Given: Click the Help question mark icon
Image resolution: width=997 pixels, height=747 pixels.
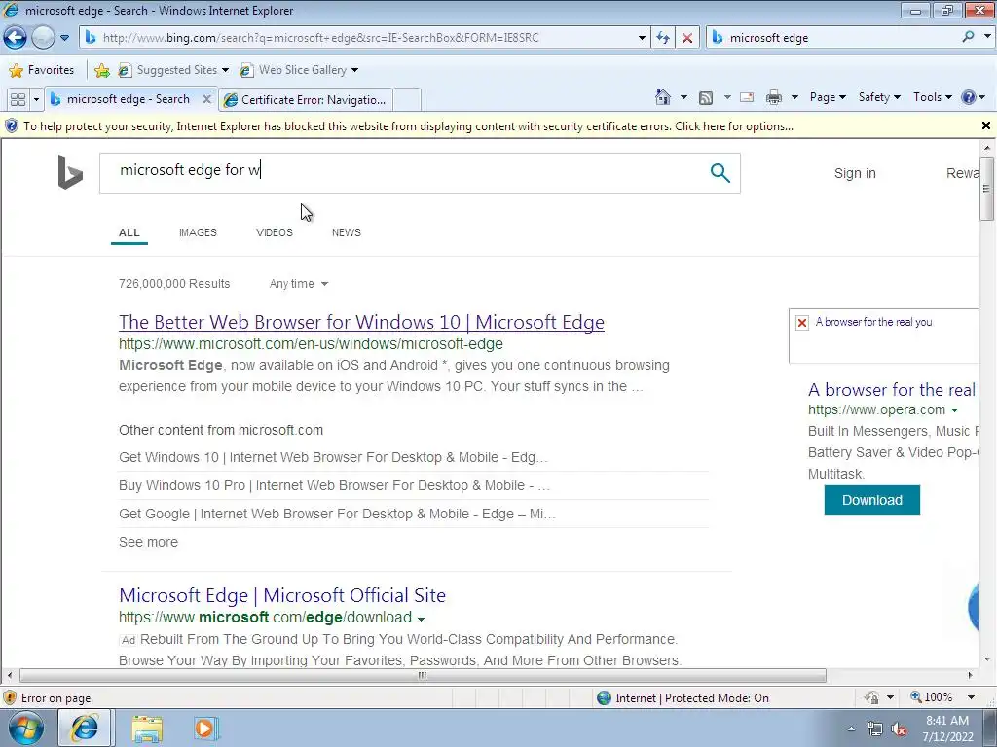Looking at the screenshot, I should [x=969, y=97].
